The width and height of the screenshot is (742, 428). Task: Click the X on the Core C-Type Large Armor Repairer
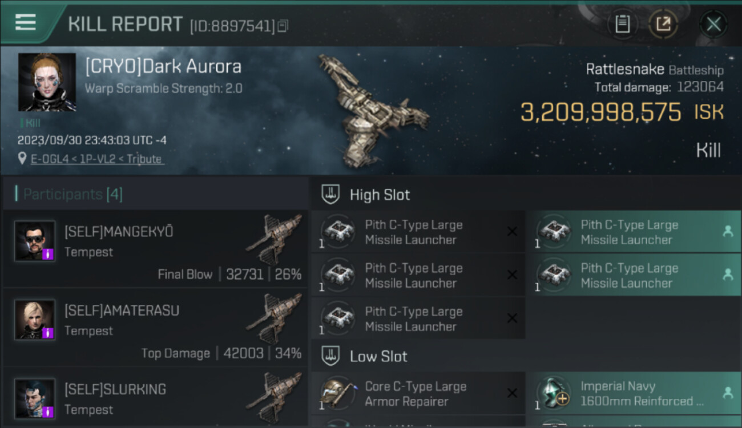512,393
